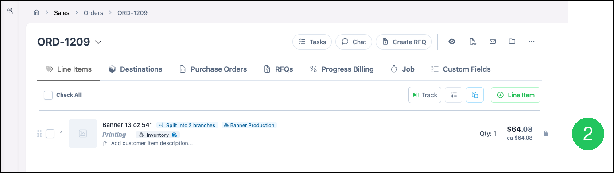The height and width of the screenshot is (173, 614).
Task: Open the RFQs tab
Action: point(279,69)
